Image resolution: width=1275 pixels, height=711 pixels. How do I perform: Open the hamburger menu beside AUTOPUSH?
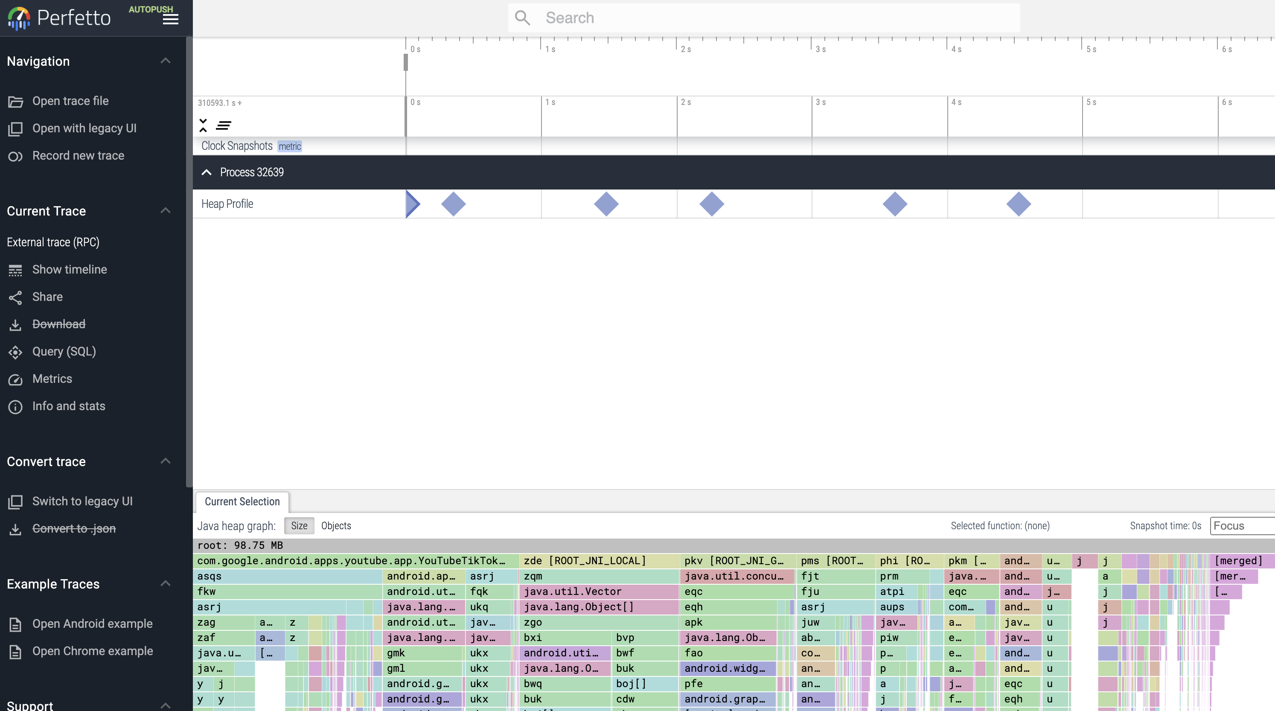(x=170, y=19)
